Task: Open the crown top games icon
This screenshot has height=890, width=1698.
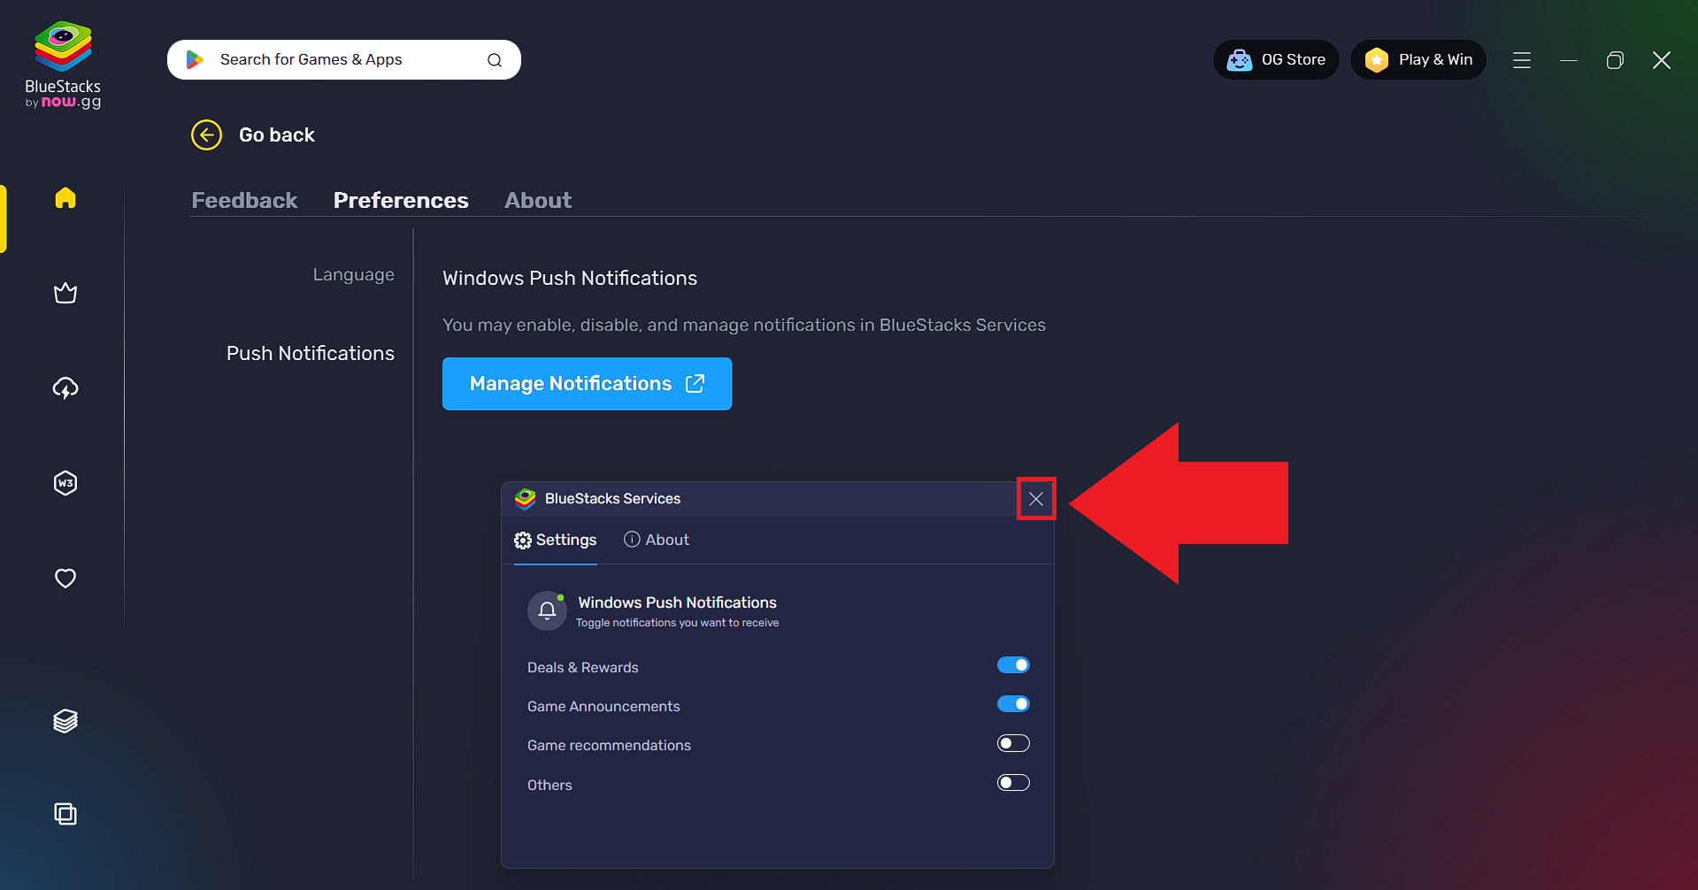Action: pyautogui.click(x=65, y=293)
